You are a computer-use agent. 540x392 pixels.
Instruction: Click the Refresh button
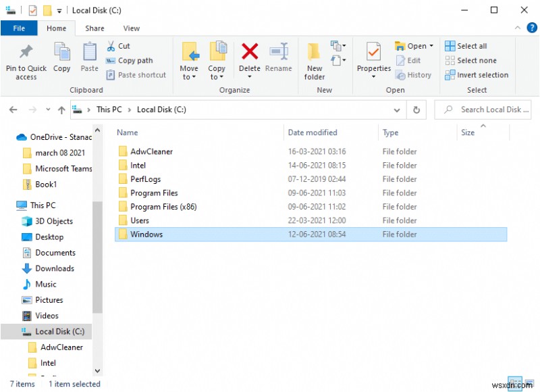pyautogui.click(x=416, y=110)
